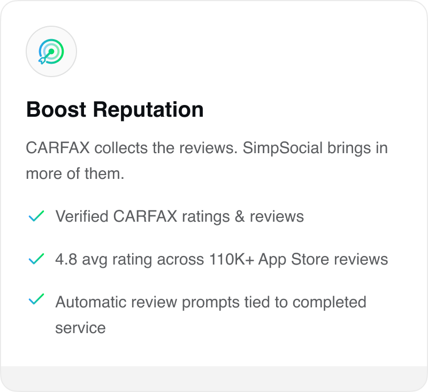Click the words 'more of them'

click(75, 174)
